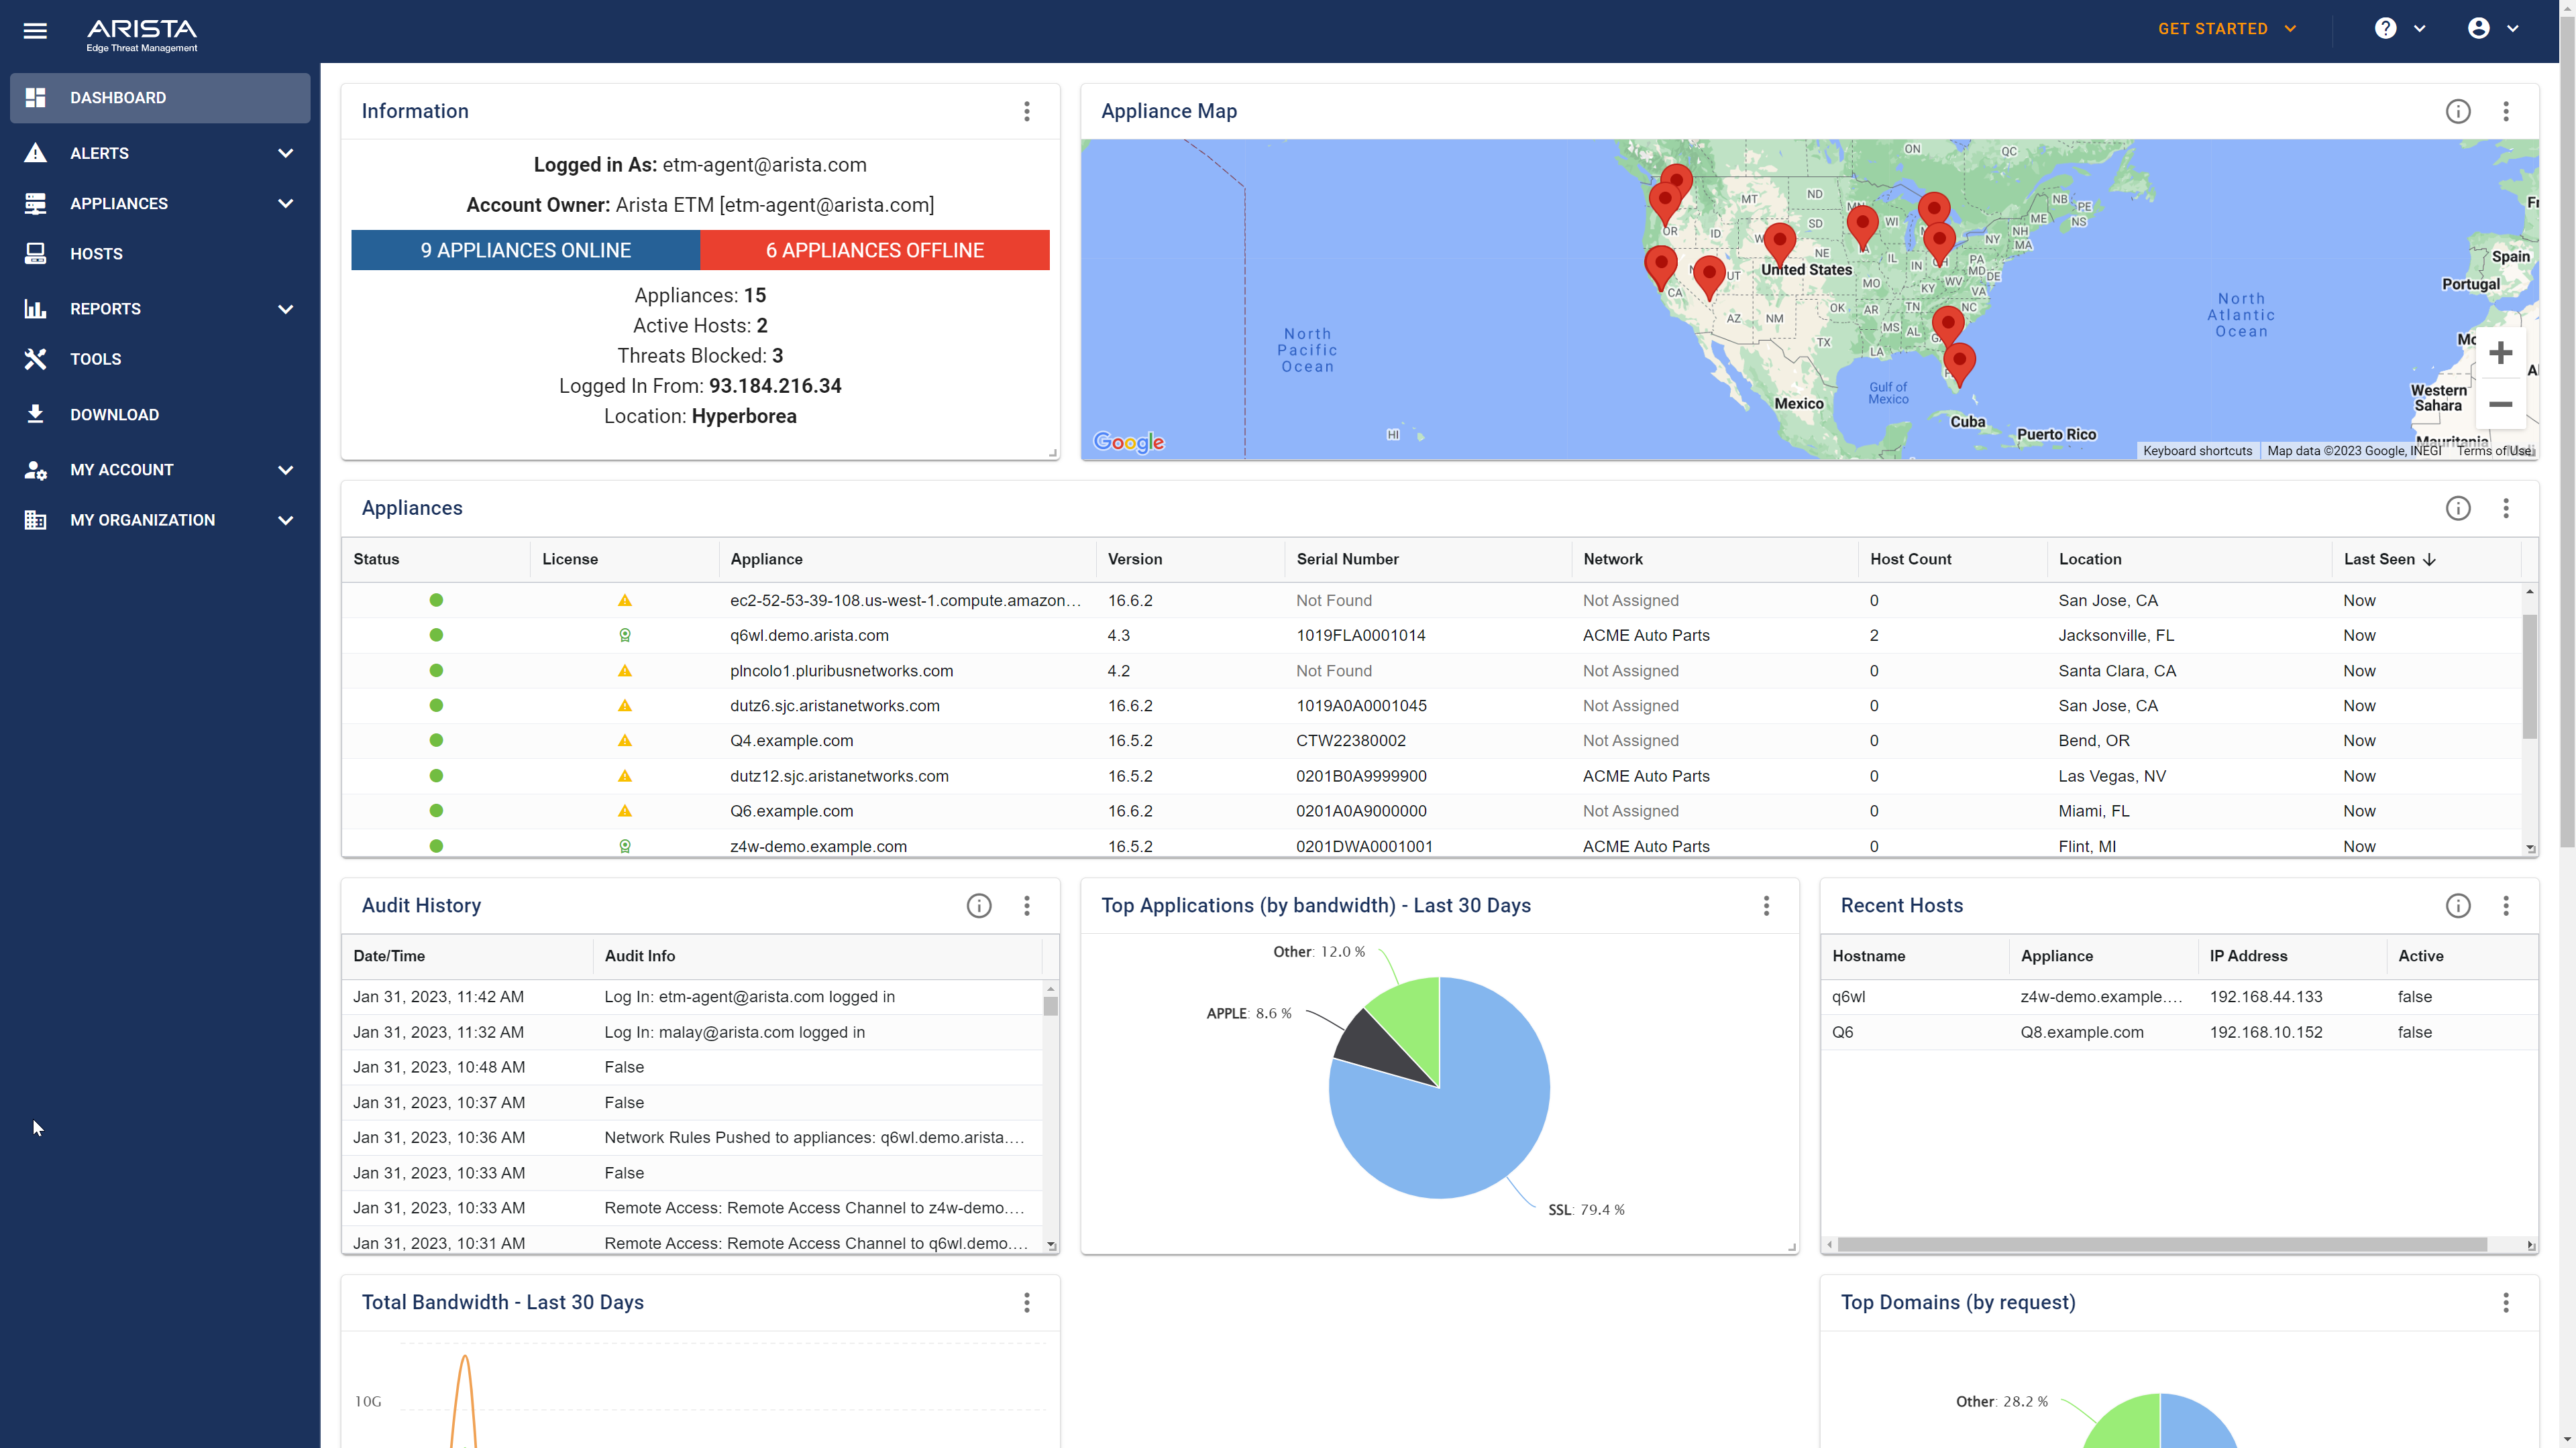This screenshot has height=1448, width=2576.
Task: Go to Dashboard in the sidebar
Action: (160, 98)
